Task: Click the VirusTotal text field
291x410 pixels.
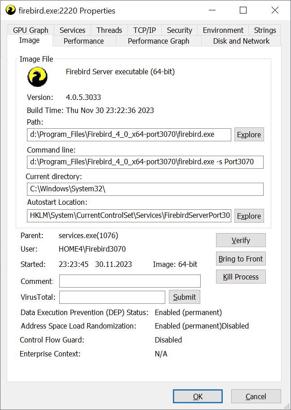Action: click(112, 297)
